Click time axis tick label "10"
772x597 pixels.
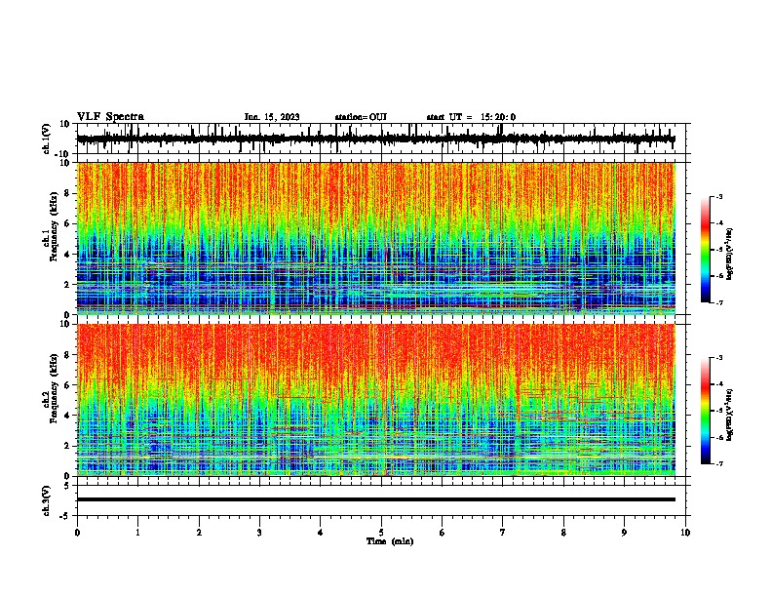685,533
